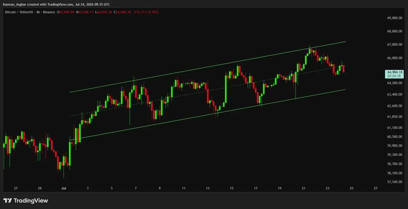Click the 19 date label on time axis
The image size is (408, 209).
point(279,188)
